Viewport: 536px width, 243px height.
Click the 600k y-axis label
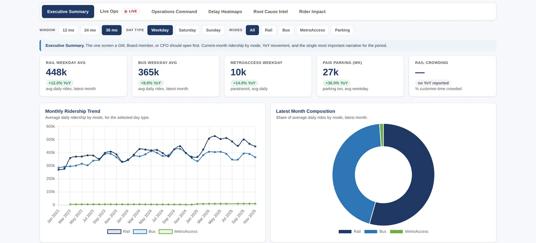click(x=50, y=126)
